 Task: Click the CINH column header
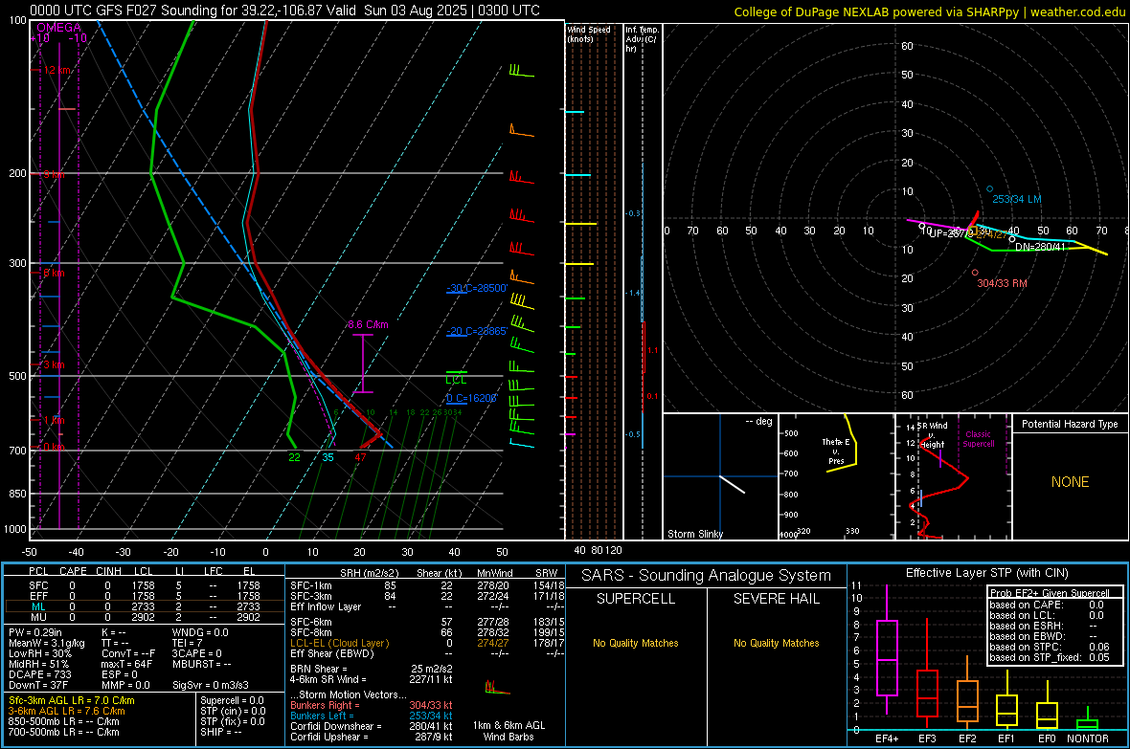pyautogui.click(x=109, y=571)
